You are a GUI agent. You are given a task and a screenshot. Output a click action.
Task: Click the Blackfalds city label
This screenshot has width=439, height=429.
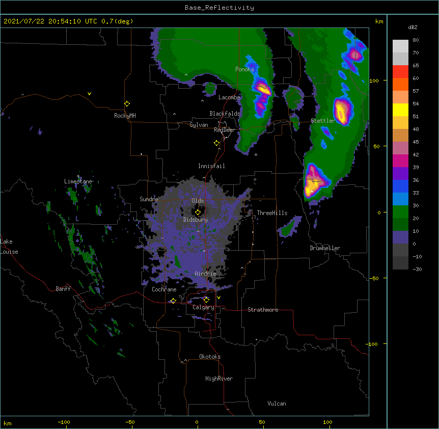coord(225,114)
